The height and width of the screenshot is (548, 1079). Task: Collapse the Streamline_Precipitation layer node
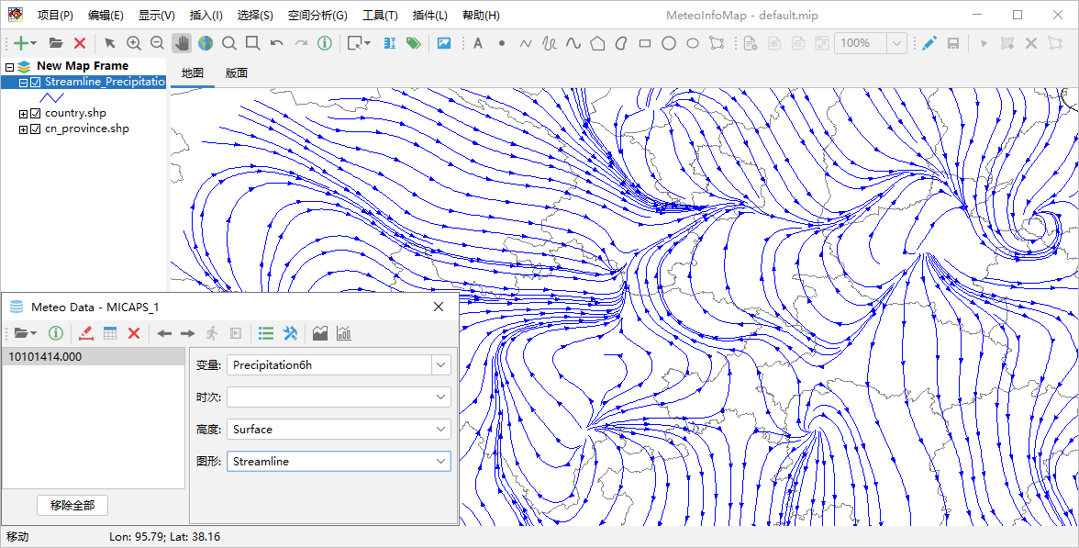coord(24,83)
